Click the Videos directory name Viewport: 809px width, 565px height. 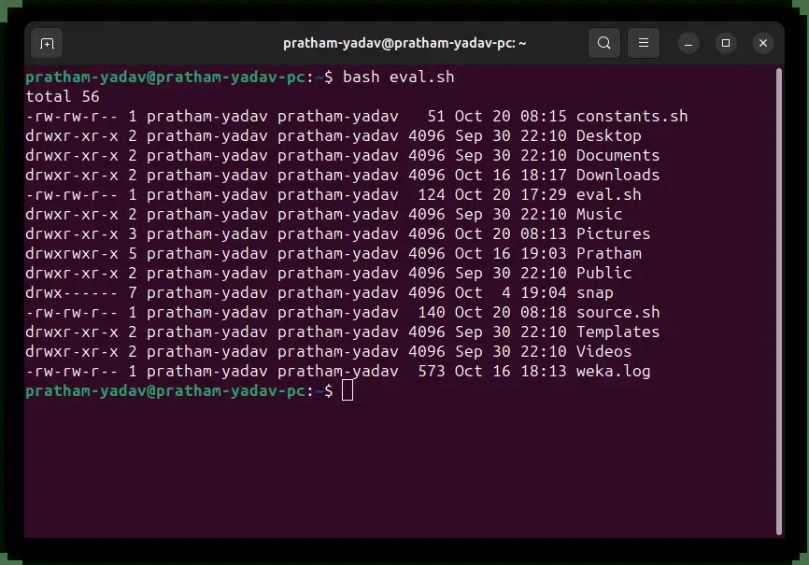[603, 351]
